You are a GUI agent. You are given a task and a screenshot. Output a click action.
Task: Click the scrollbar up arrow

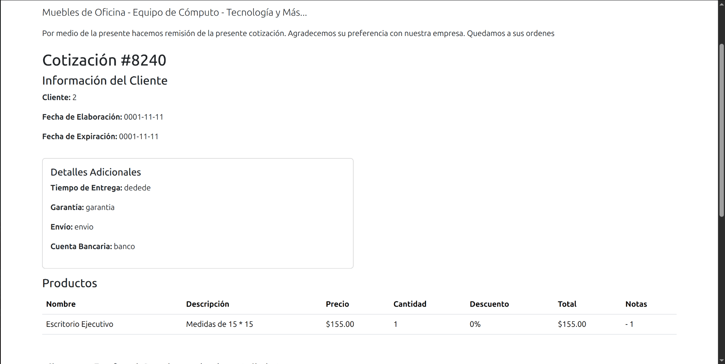tap(721, 4)
